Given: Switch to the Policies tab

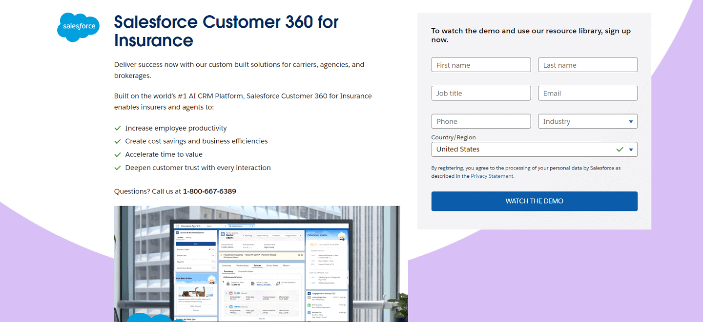Looking at the screenshot, I should (x=257, y=265).
